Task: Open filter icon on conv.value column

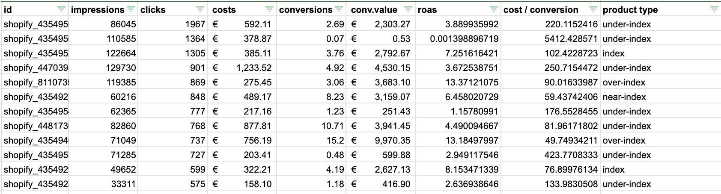Action: point(408,9)
